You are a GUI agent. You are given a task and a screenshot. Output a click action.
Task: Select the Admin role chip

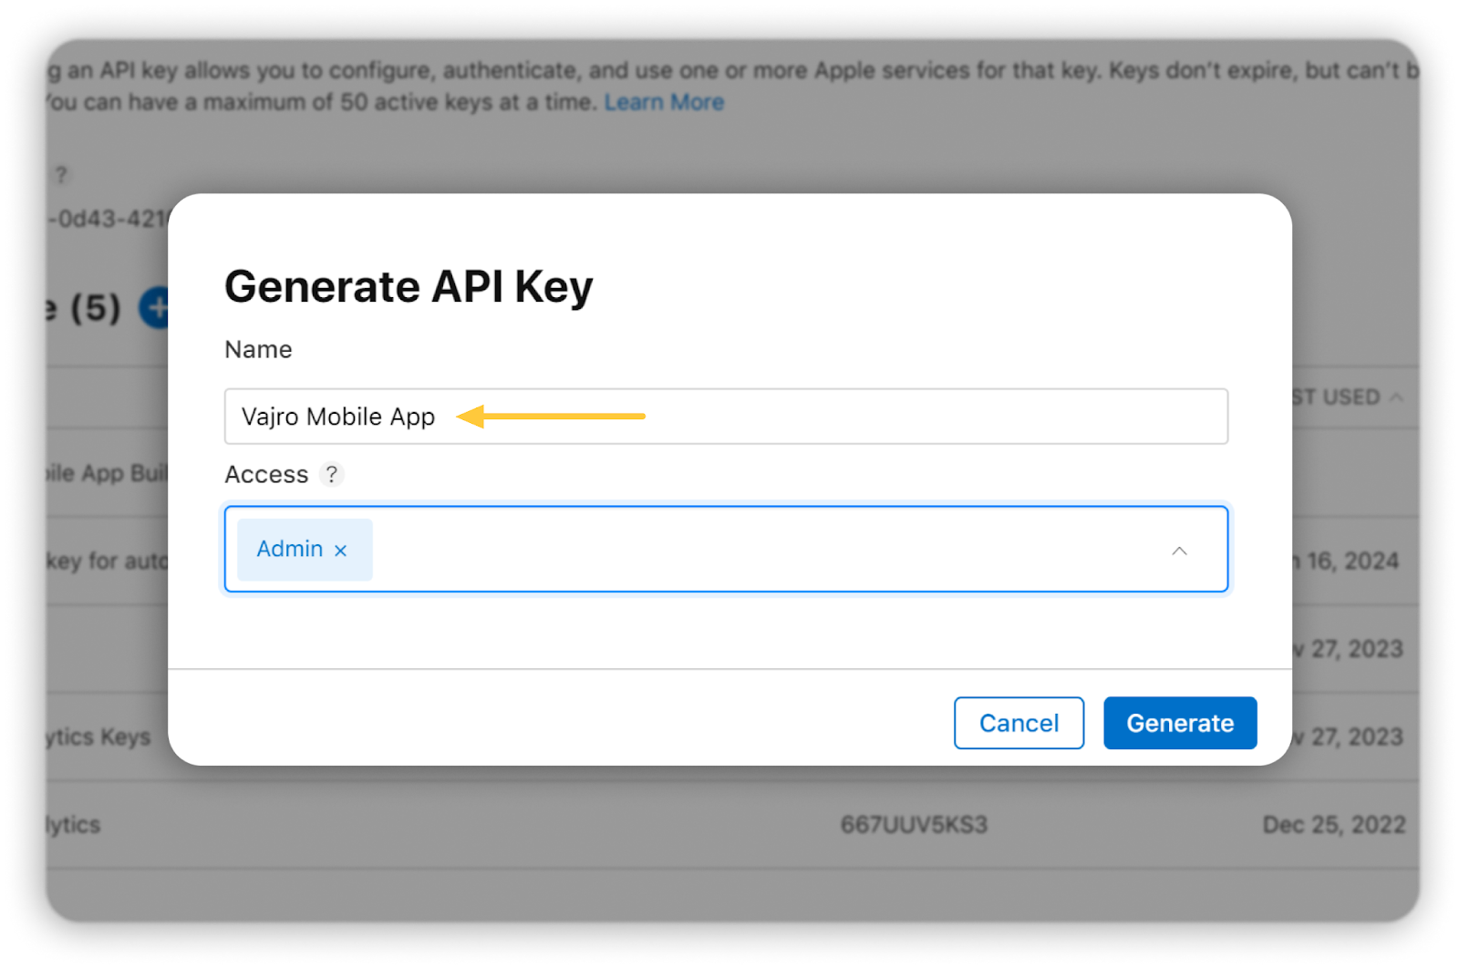coord(290,550)
